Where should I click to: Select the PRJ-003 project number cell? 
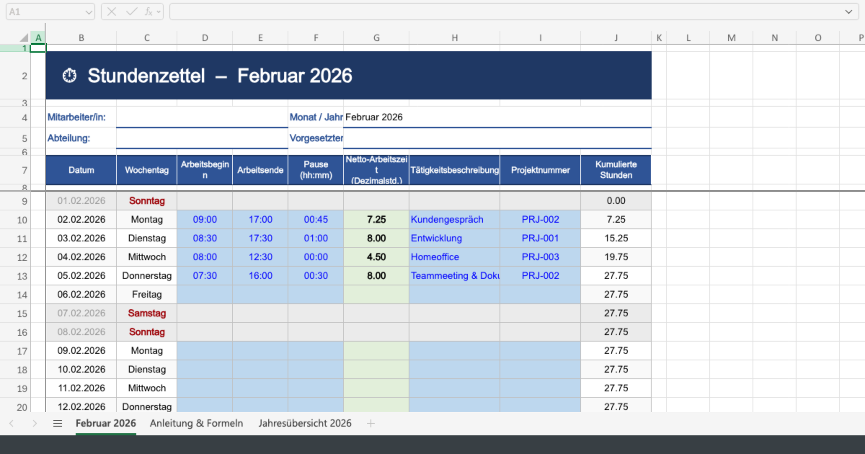(x=540, y=257)
